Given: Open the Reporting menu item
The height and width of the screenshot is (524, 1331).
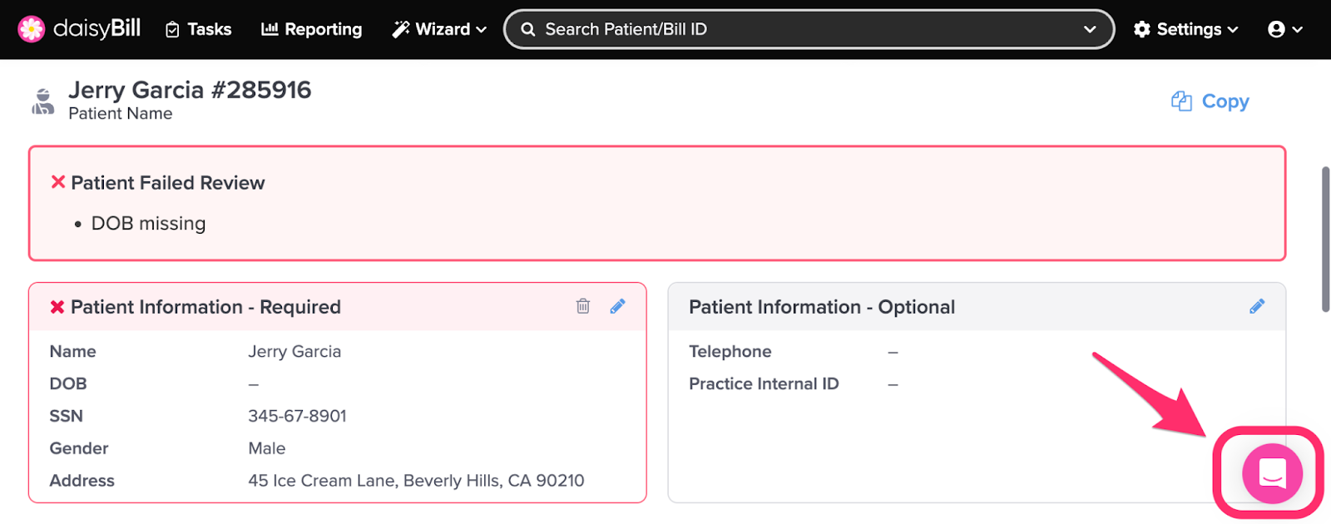Looking at the screenshot, I should pos(312,29).
